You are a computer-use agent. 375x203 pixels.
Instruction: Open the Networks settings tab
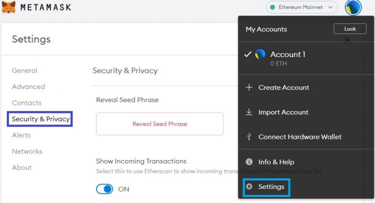click(x=27, y=151)
